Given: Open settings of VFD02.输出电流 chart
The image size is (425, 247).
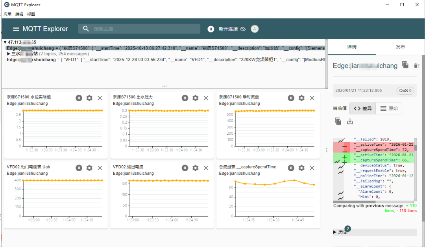Looking at the screenshot, I should click(196, 168).
